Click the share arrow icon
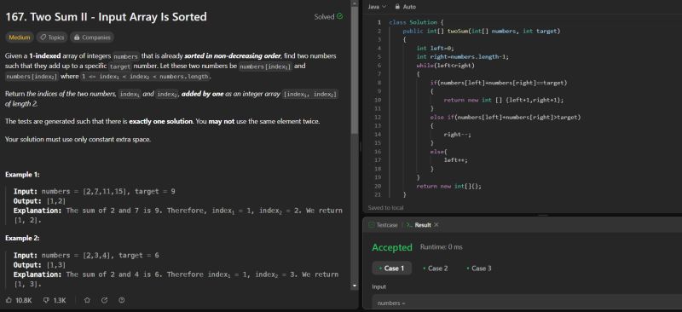682x312 pixels. (x=104, y=300)
